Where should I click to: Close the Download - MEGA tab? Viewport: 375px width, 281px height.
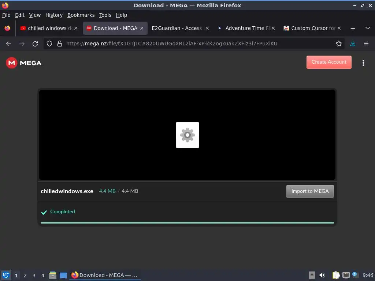point(142,28)
